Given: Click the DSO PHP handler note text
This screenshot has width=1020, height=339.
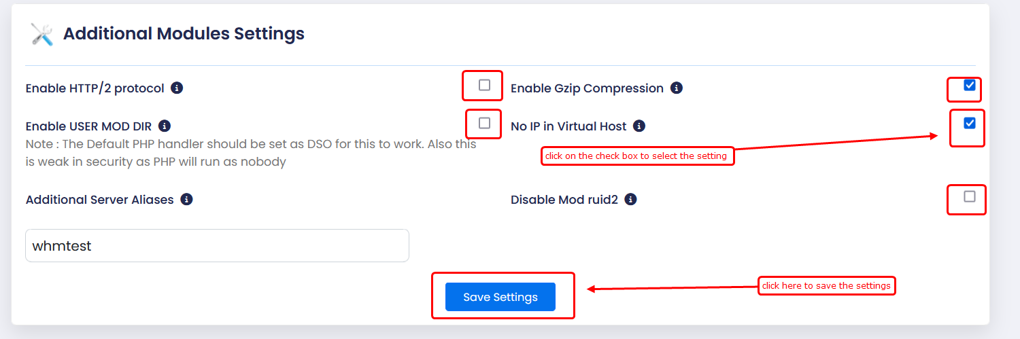Looking at the screenshot, I should pyautogui.click(x=250, y=153).
